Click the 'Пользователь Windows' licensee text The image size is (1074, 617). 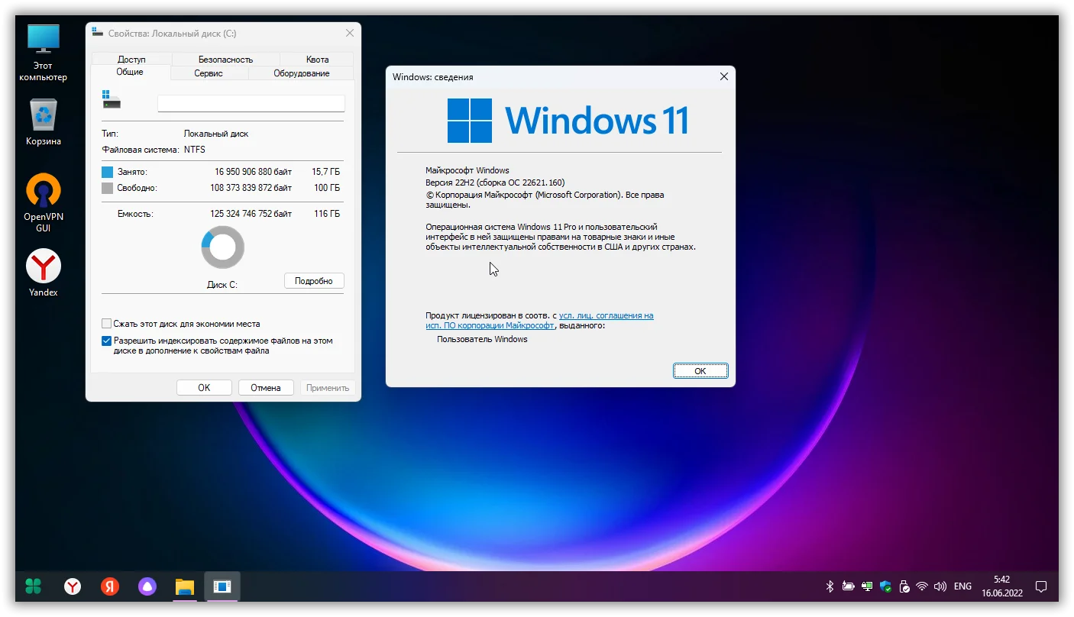(x=482, y=339)
